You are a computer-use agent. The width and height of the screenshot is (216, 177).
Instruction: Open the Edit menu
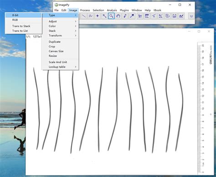point(64,10)
